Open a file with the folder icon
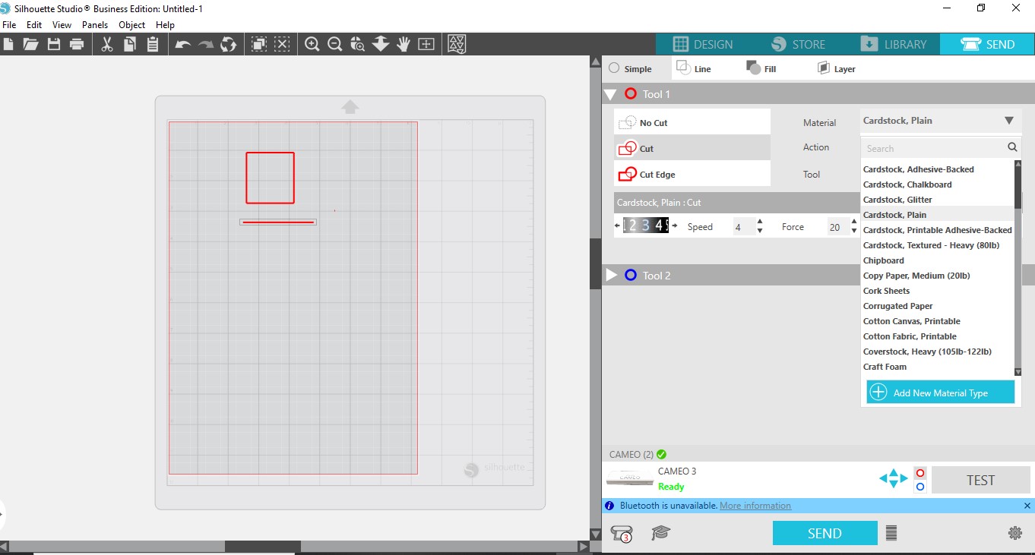The image size is (1035, 555). coord(30,44)
